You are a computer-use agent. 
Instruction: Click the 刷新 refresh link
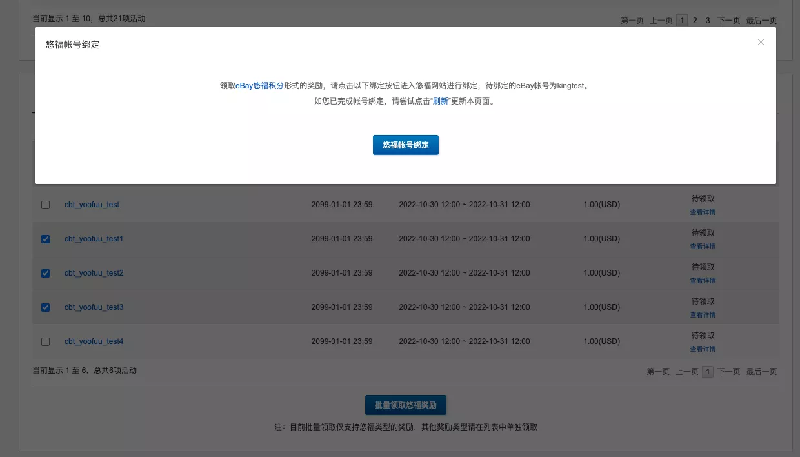[441, 101]
